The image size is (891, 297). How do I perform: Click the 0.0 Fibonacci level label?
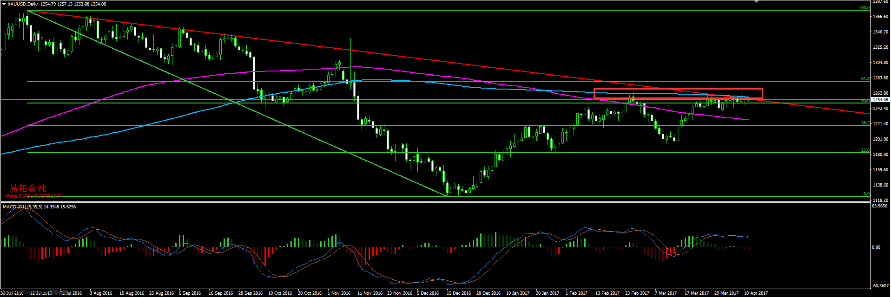coord(866,194)
